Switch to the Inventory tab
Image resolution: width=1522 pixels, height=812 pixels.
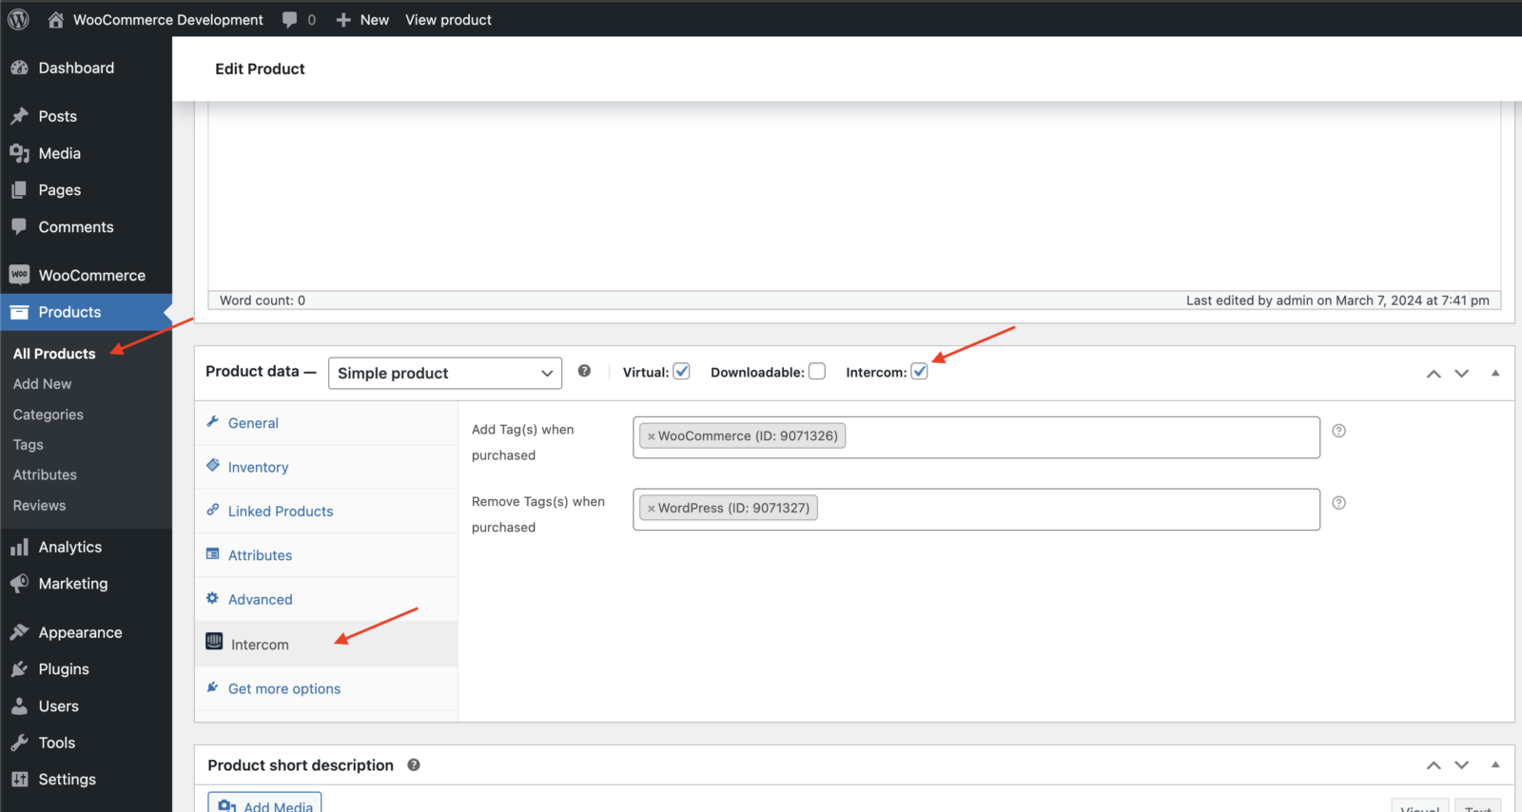point(258,468)
